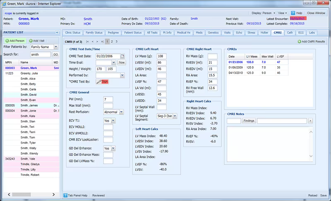The image size is (331, 201).
Task: Open the LV Septal Segment dropdown
Action: (175, 116)
